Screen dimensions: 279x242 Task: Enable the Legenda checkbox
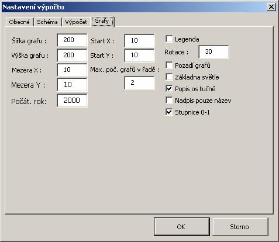point(169,39)
